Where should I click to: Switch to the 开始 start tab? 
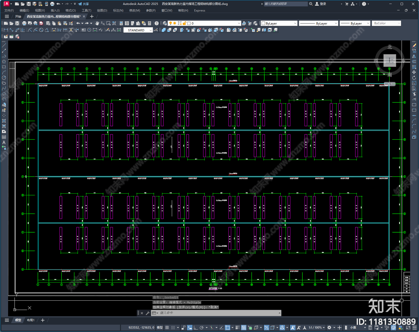click(18, 16)
